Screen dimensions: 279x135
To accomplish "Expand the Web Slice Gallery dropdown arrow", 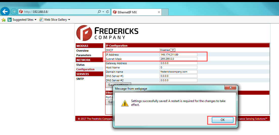I will pyautogui.click(x=69, y=20).
